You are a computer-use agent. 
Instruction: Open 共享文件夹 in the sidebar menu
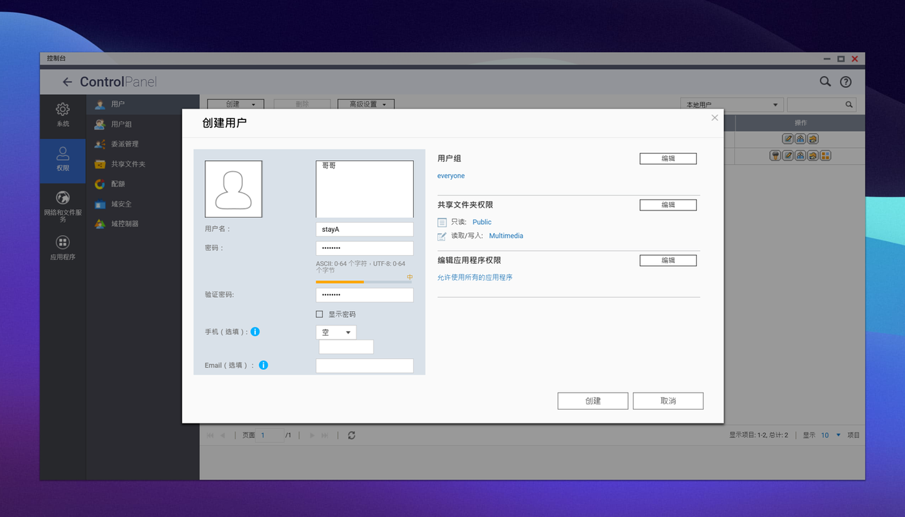point(143,164)
